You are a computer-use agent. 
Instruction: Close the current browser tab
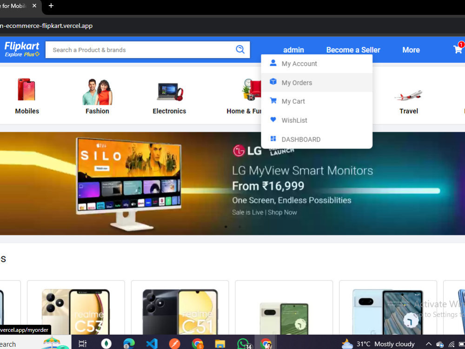(x=34, y=6)
